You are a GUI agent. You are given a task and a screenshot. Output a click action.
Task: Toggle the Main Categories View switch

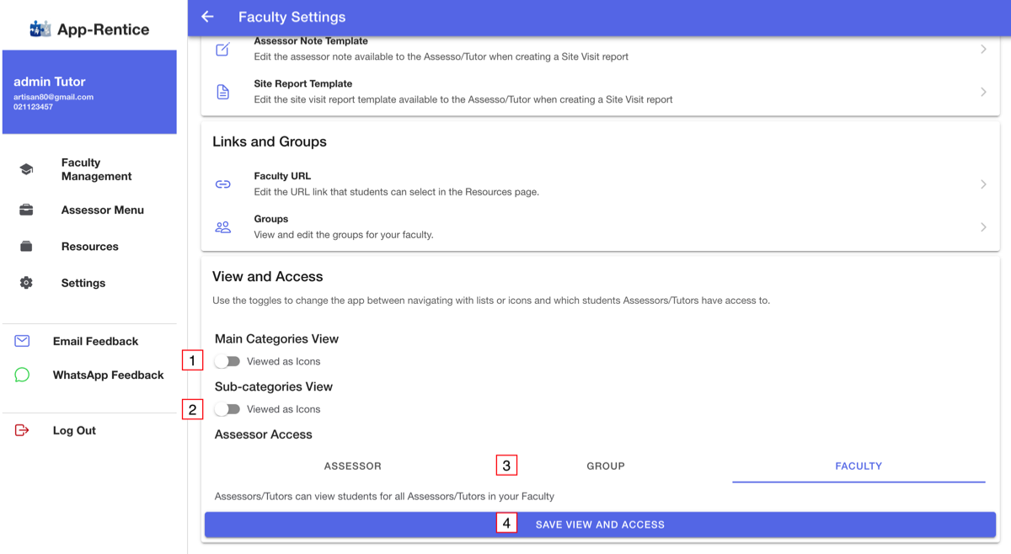[227, 361]
